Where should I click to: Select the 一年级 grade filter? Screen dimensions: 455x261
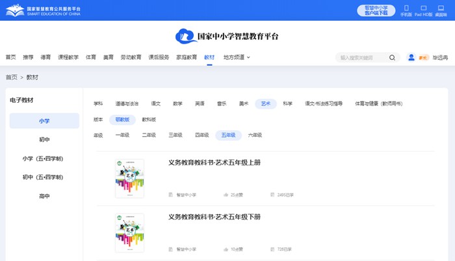[122, 135]
